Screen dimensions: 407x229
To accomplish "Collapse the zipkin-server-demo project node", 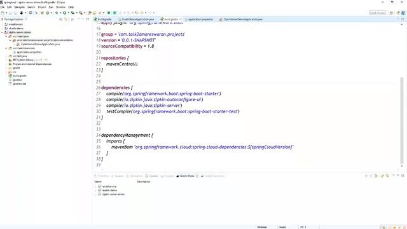I will tap(3, 32).
